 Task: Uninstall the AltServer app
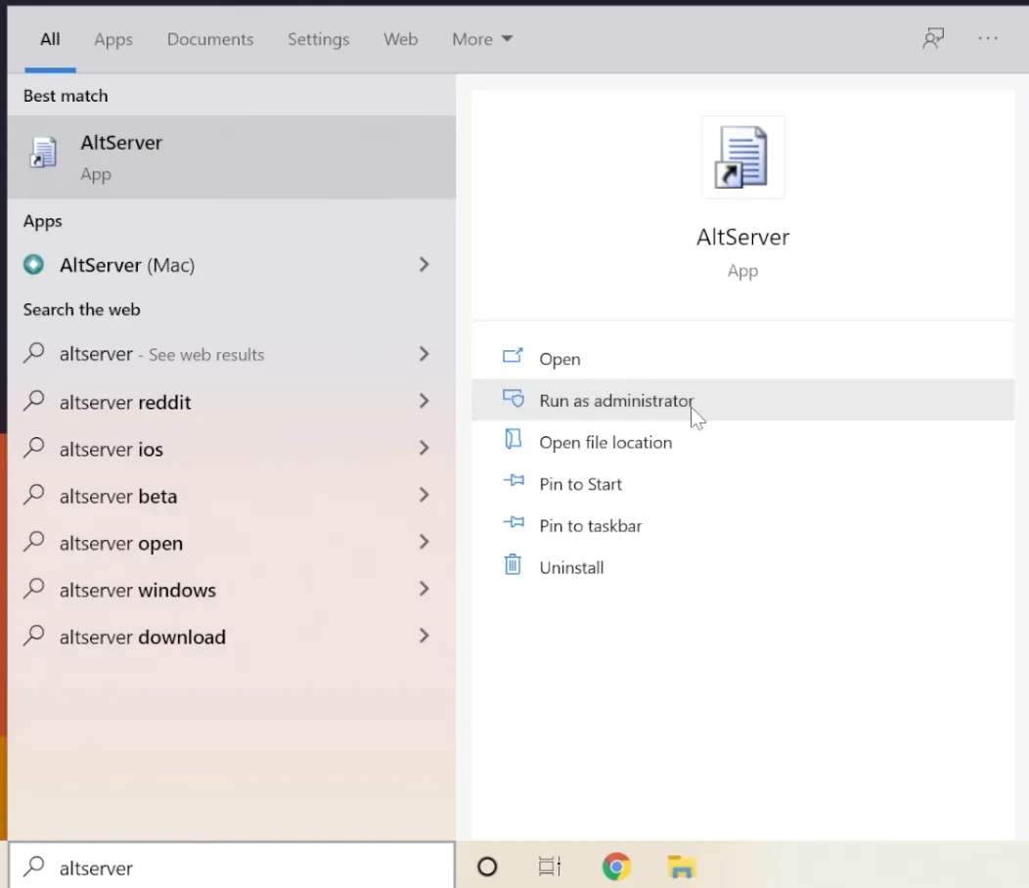(571, 568)
